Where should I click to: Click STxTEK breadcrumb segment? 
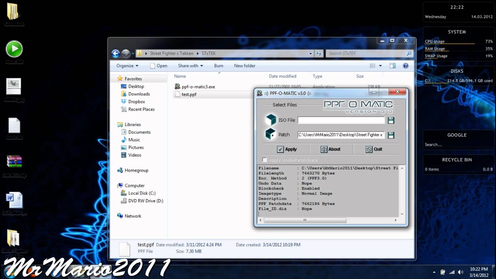(x=208, y=53)
